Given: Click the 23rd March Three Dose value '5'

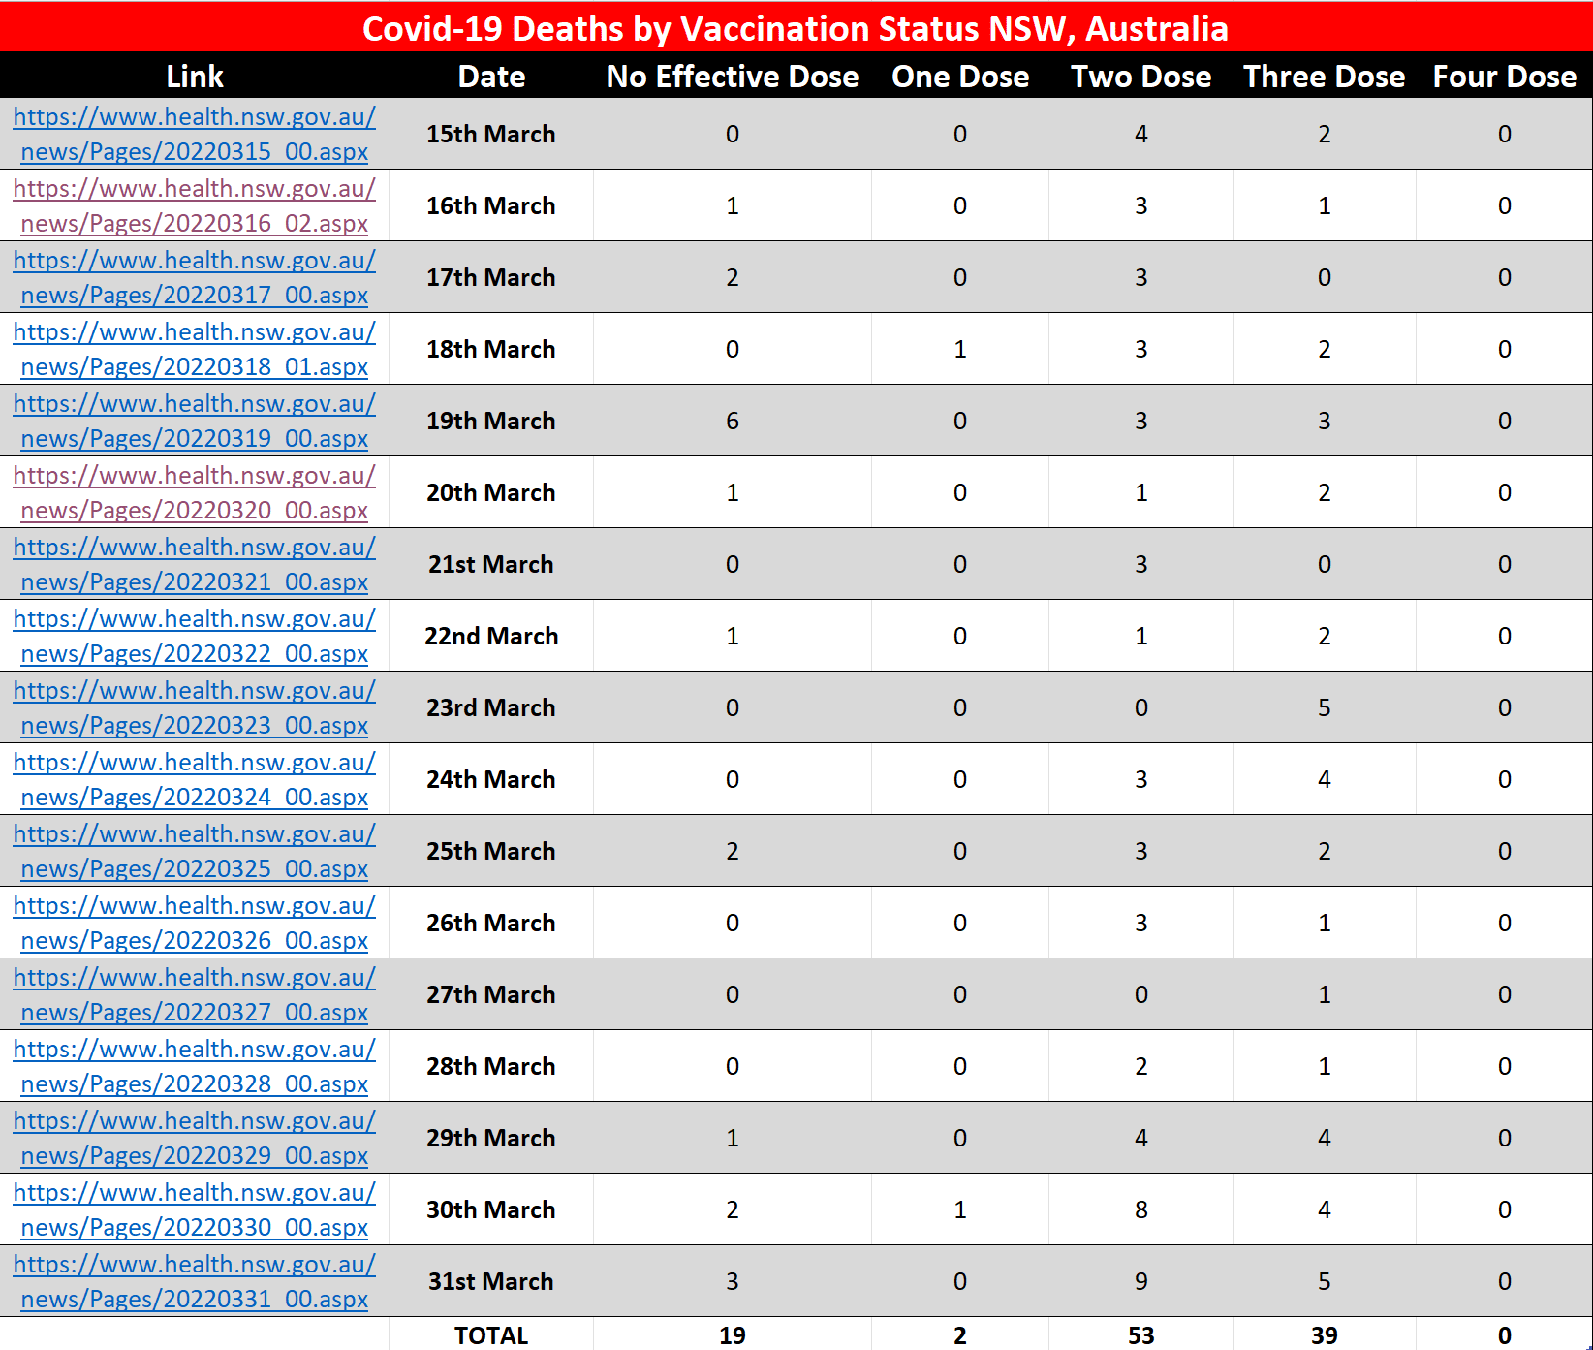Looking at the screenshot, I should click(1324, 707).
